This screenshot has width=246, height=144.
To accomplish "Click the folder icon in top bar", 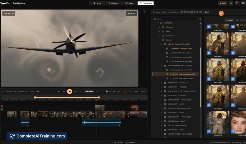I will pos(237,3).
